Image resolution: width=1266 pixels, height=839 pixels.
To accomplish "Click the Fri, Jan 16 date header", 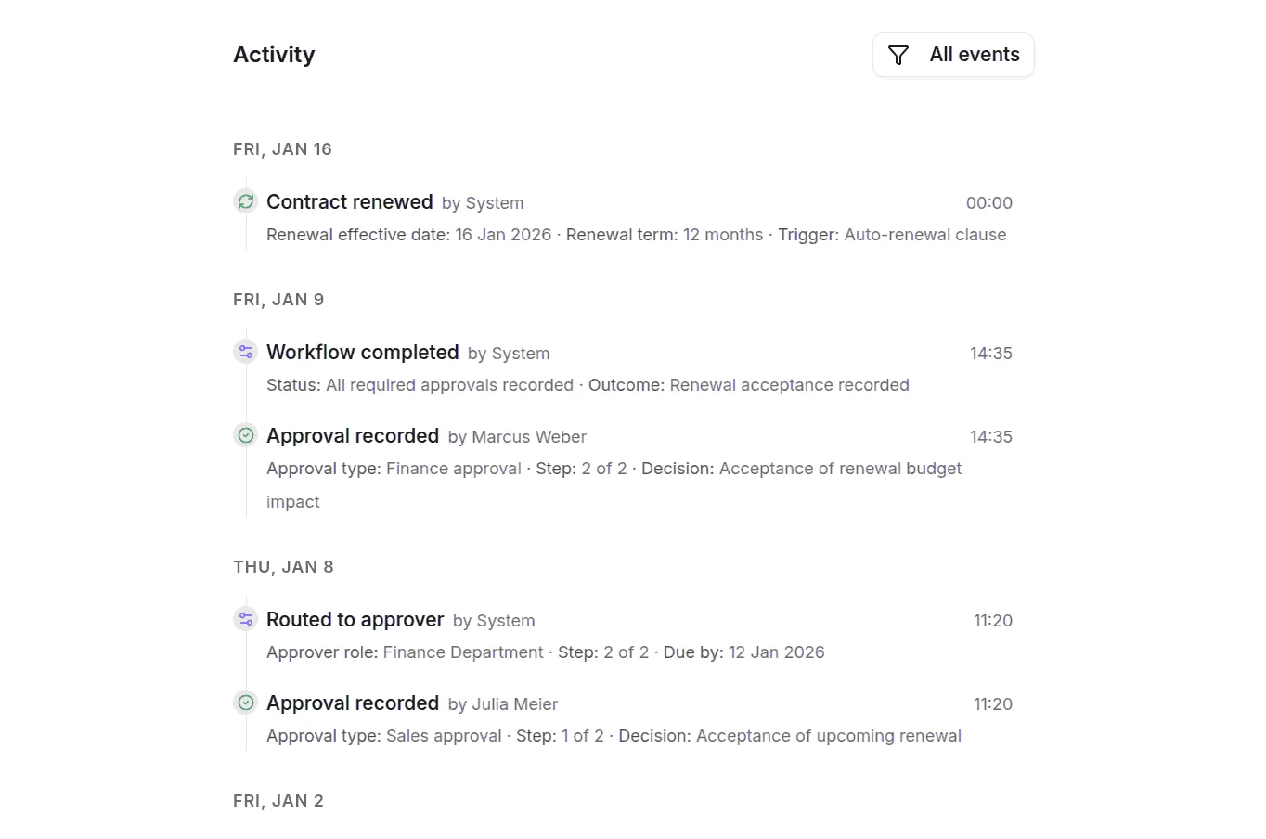I will pos(283,149).
